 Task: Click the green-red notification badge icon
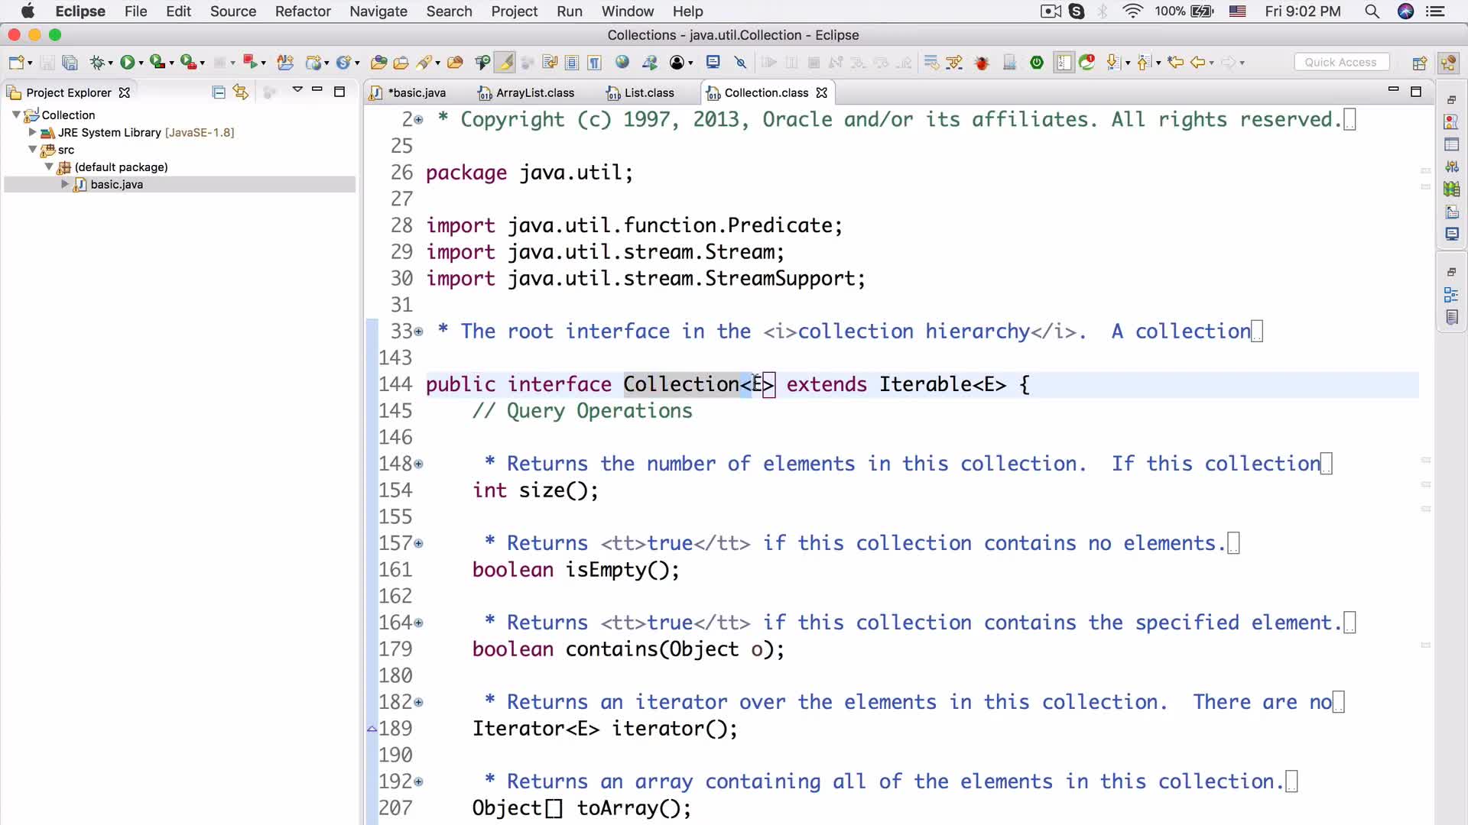click(1086, 63)
